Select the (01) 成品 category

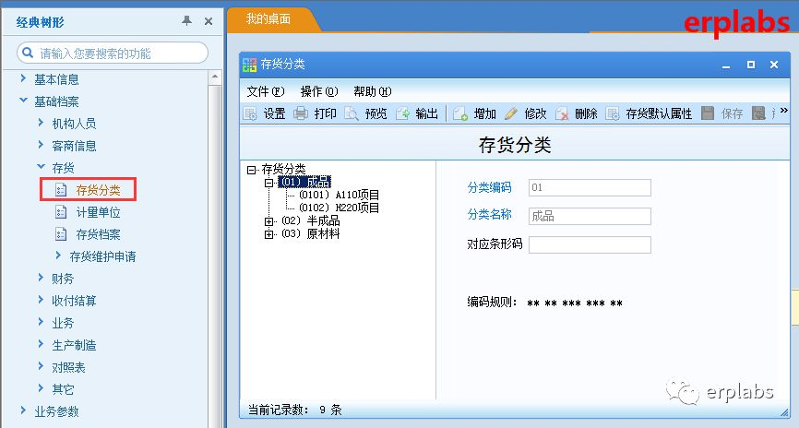click(x=305, y=182)
